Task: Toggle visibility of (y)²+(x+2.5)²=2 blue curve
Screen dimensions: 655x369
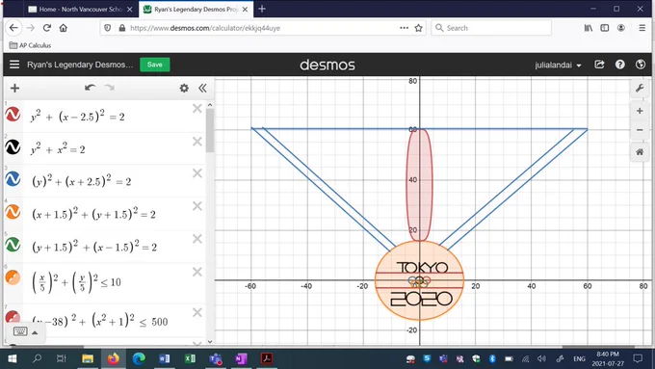Action: (x=13, y=179)
